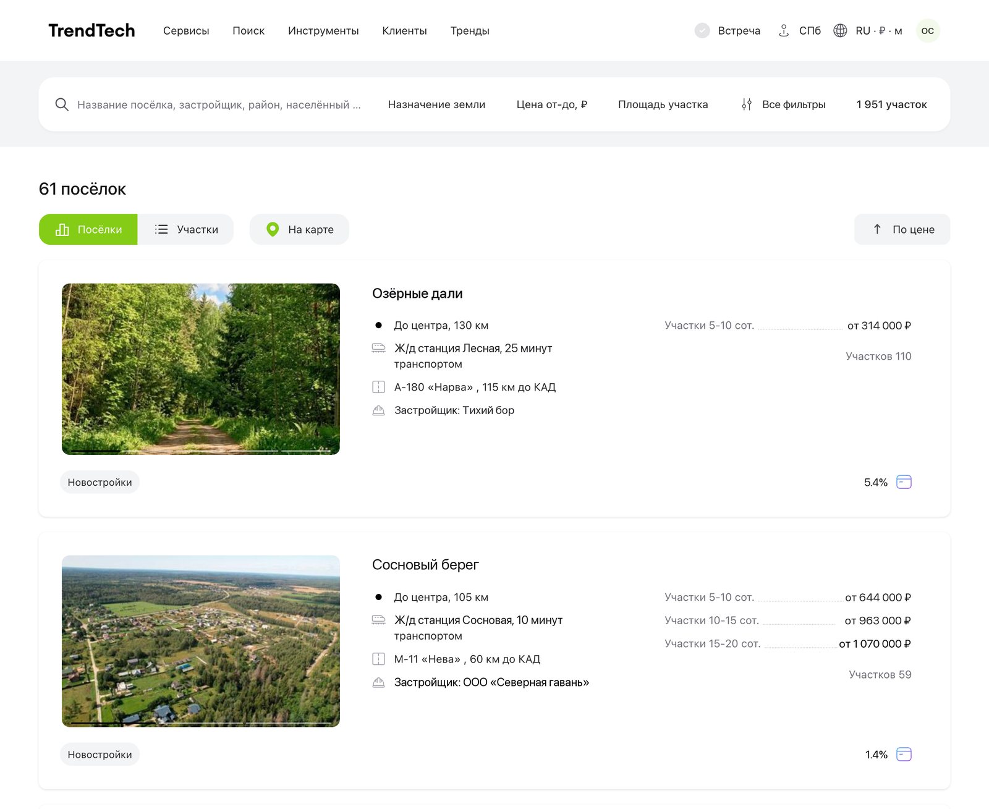
Task: Click the Посёлки chart icon
Action: coord(62,229)
